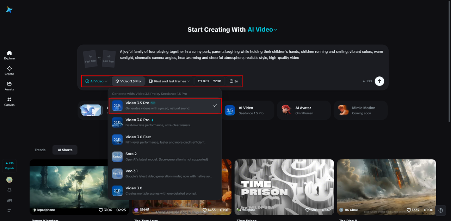Select Sora 2 model

(165, 157)
